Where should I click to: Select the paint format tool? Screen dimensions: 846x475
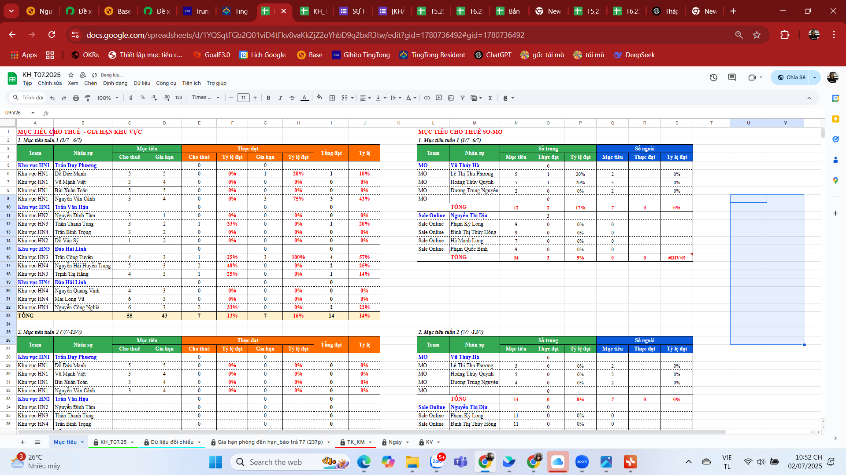[87, 98]
